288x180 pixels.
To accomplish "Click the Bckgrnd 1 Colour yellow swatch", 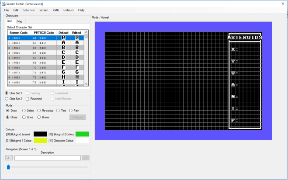I will [x=40, y=141].
